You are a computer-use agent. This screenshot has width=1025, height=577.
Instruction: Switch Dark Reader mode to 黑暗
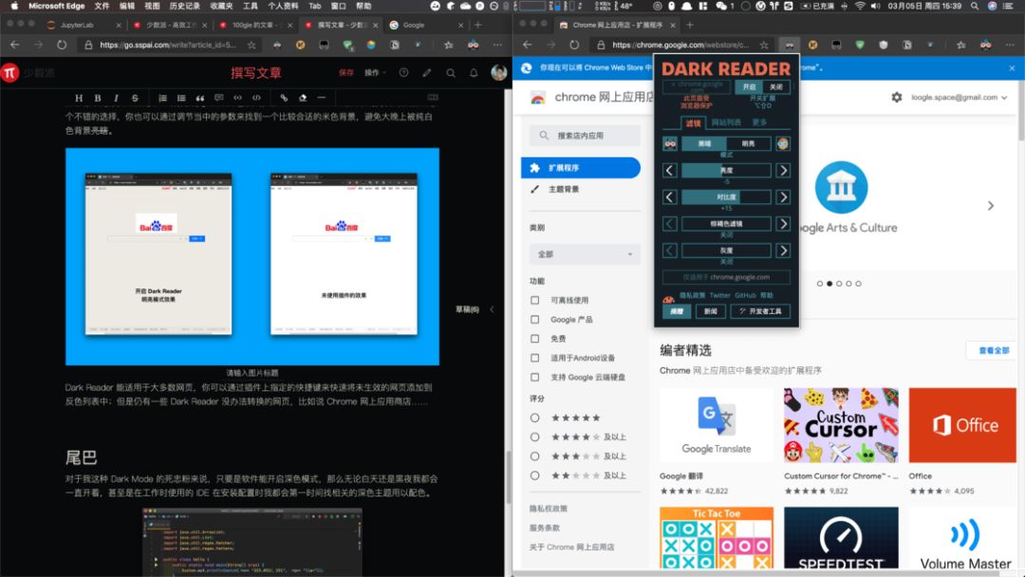[x=704, y=143]
